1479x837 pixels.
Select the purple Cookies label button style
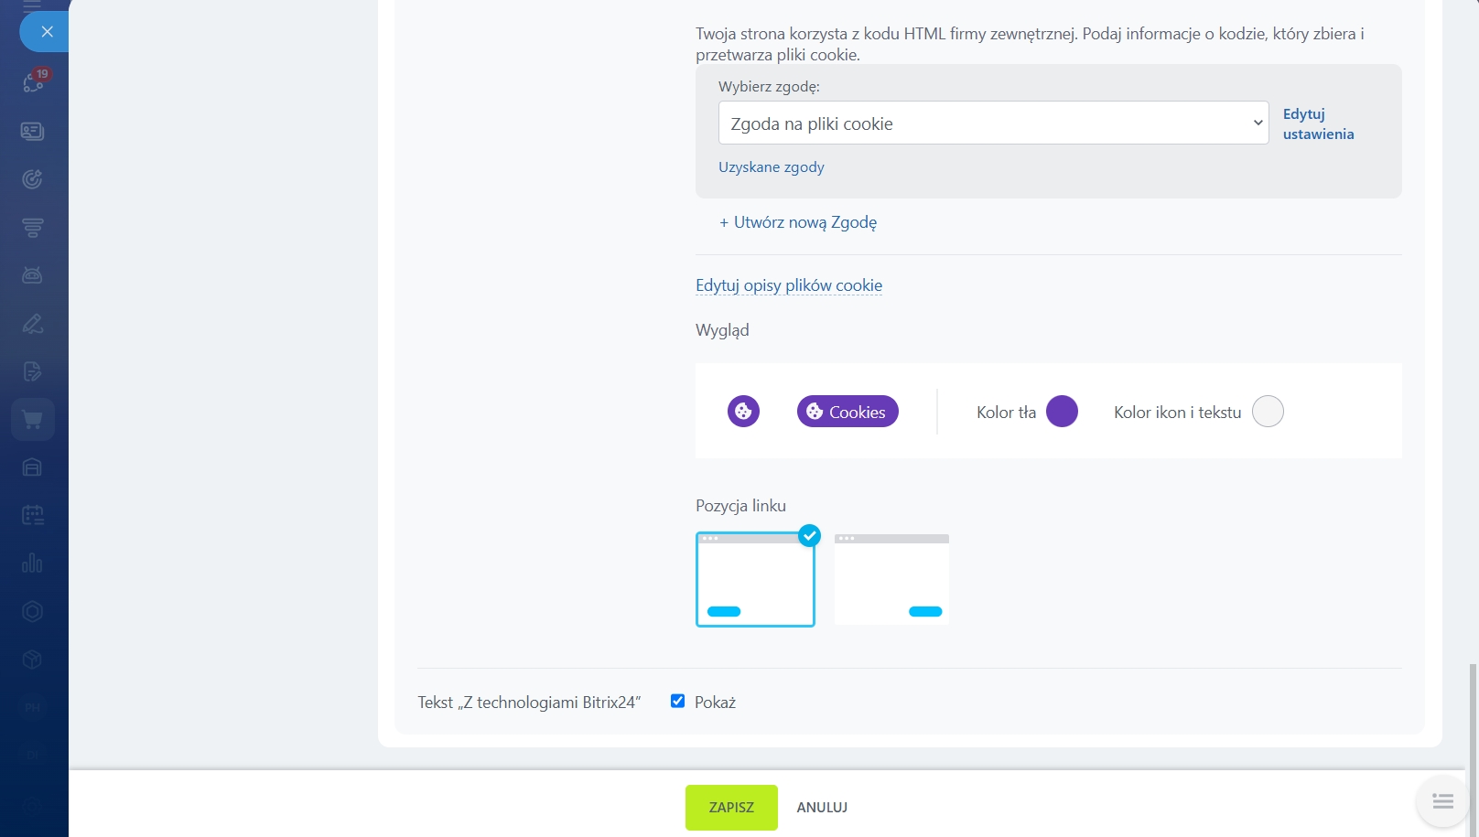847,412
